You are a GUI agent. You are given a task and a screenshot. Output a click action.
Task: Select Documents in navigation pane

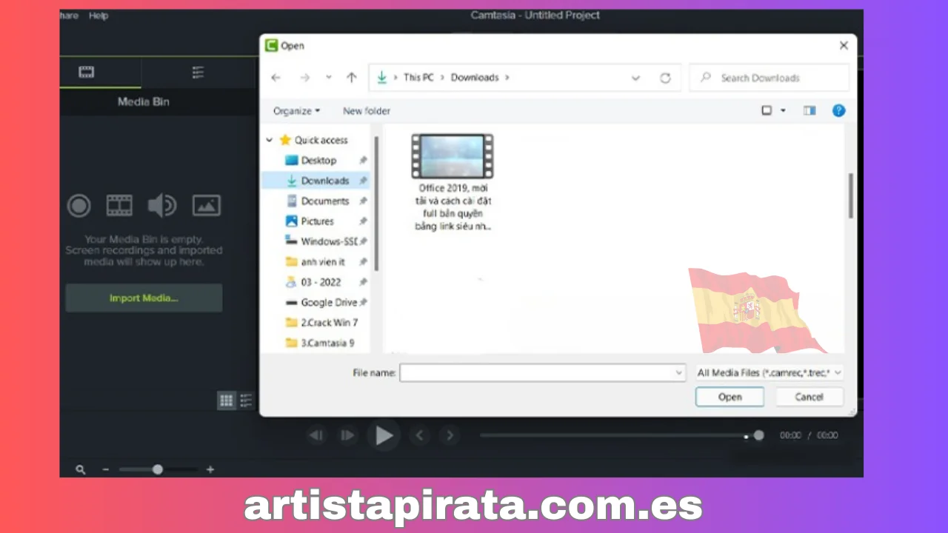coord(324,201)
